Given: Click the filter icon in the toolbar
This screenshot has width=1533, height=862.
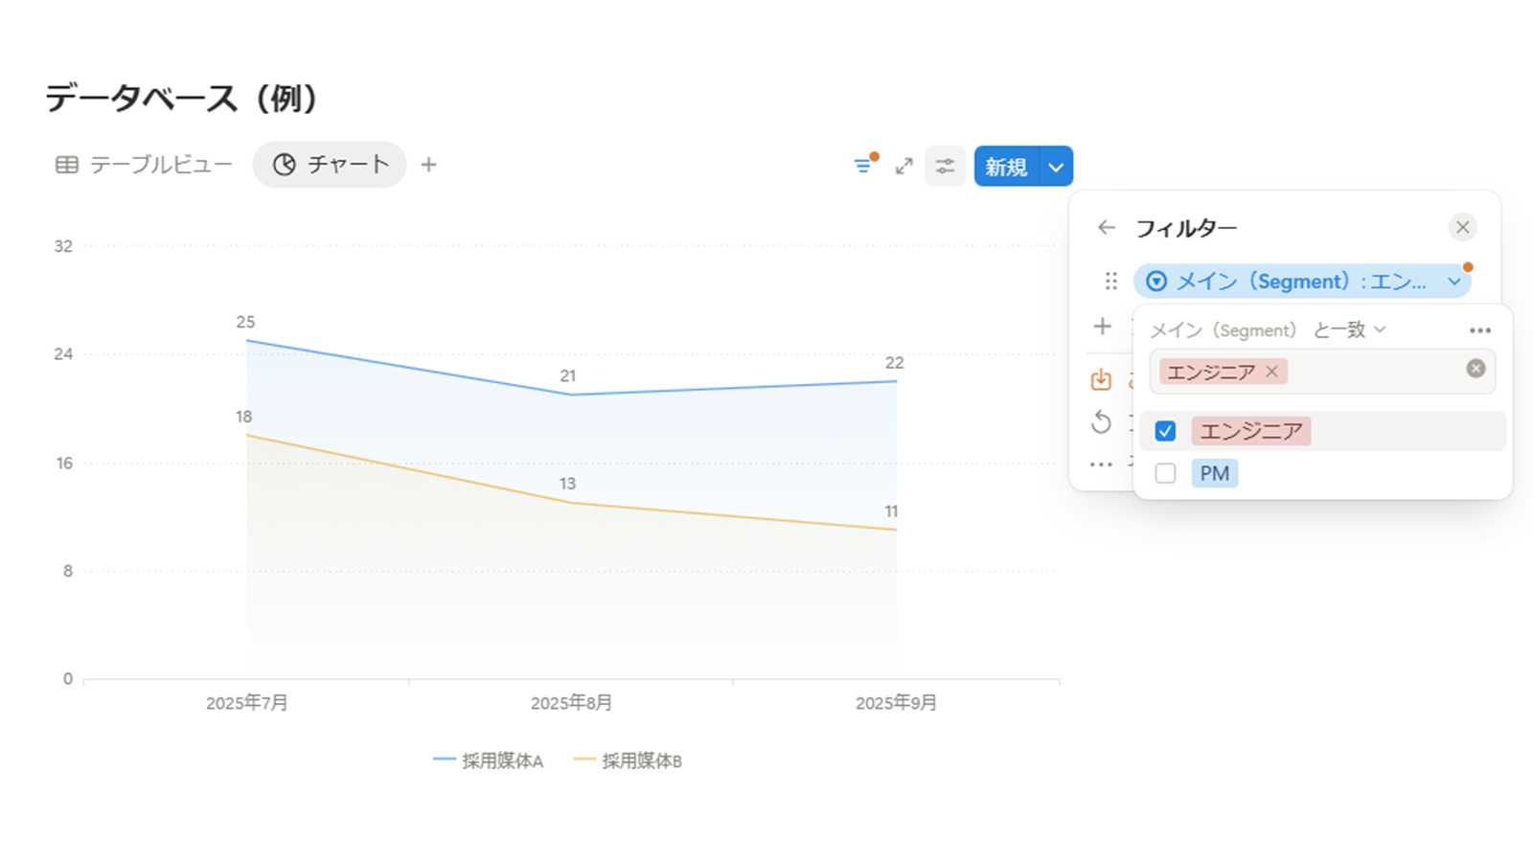Looking at the screenshot, I should 864,166.
